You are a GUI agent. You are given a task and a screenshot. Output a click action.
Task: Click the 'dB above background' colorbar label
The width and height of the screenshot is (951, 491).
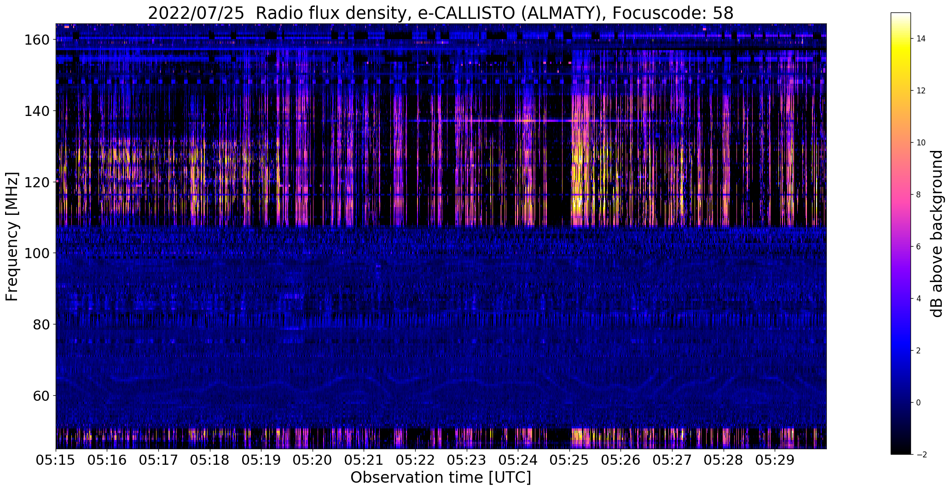coord(937,233)
